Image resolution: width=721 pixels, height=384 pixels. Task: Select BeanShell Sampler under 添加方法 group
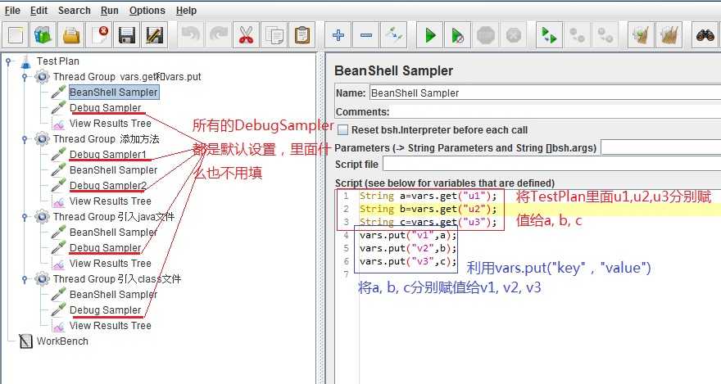114,170
